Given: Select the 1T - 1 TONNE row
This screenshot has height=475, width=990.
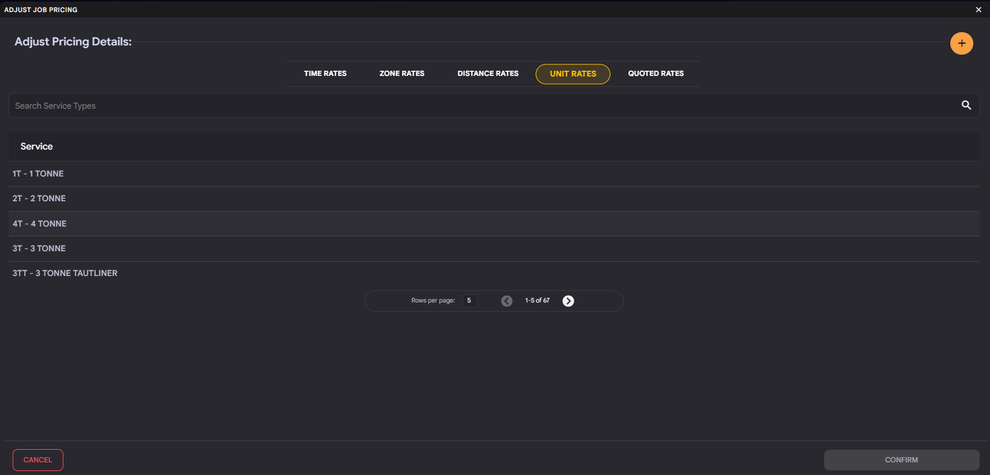Looking at the screenshot, I should pyautogui.click(x=494, y=174).
